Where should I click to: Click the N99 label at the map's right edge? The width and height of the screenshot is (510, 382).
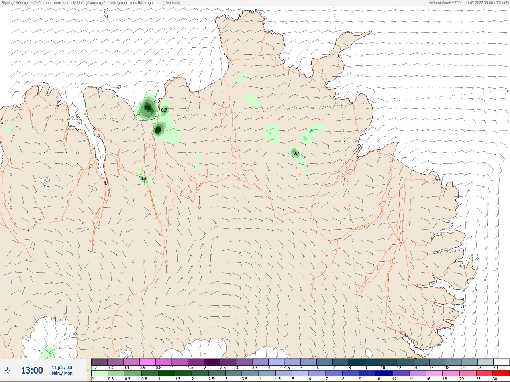(x=508, y=90)
